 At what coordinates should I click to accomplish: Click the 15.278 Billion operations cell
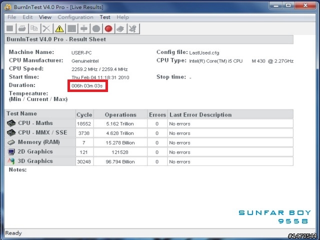[x=120, y=142]
